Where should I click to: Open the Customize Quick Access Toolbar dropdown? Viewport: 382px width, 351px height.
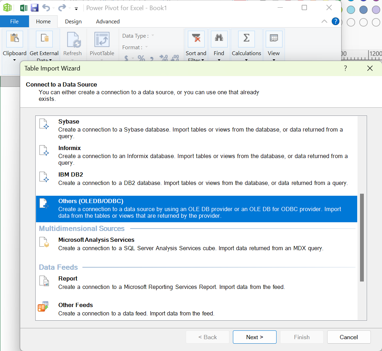[x=76, y=8]
